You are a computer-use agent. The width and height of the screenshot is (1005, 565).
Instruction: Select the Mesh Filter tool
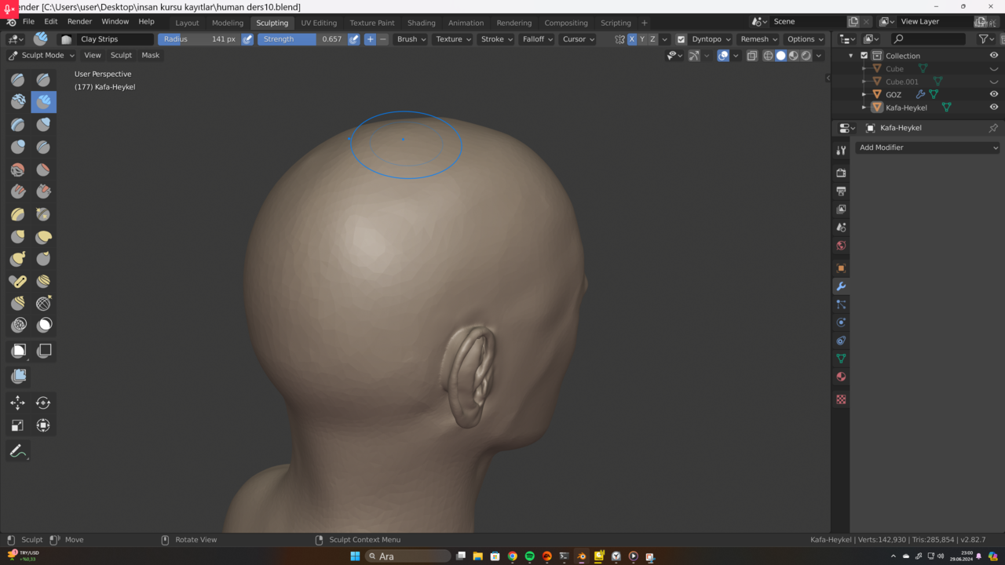(x=19, y=377)
